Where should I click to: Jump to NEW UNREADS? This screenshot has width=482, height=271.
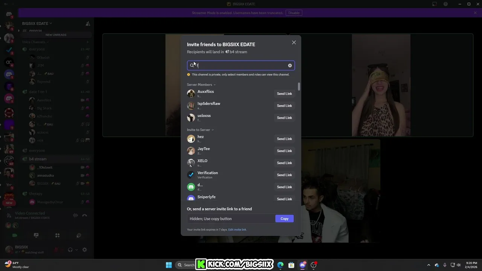pos(56,35)
